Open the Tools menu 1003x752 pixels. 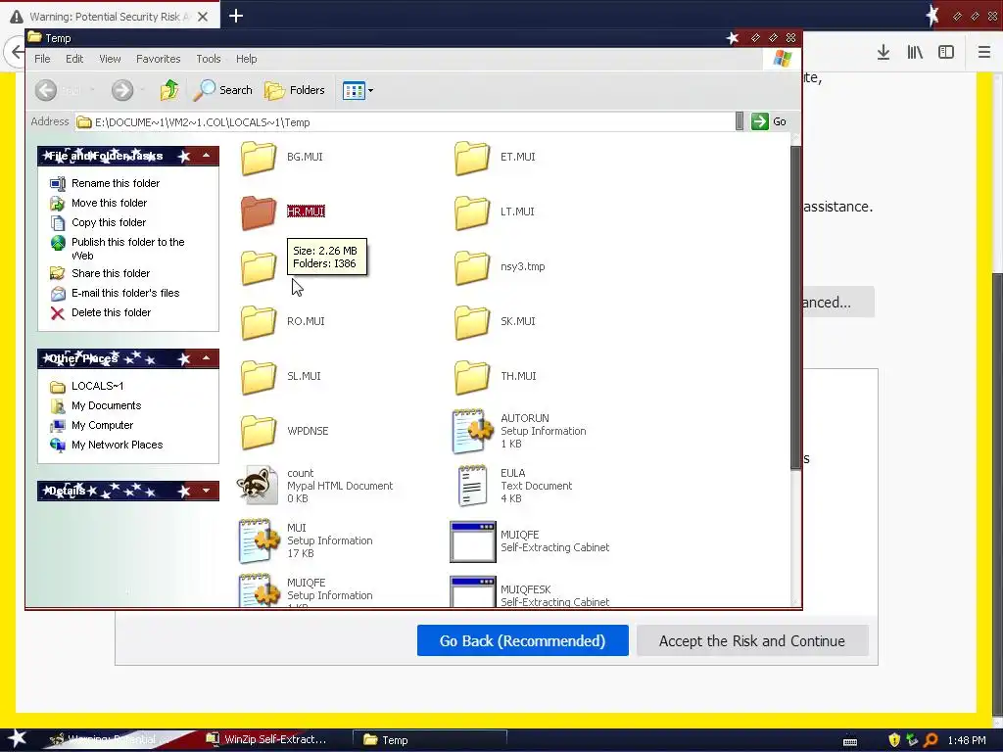point(209,59)
